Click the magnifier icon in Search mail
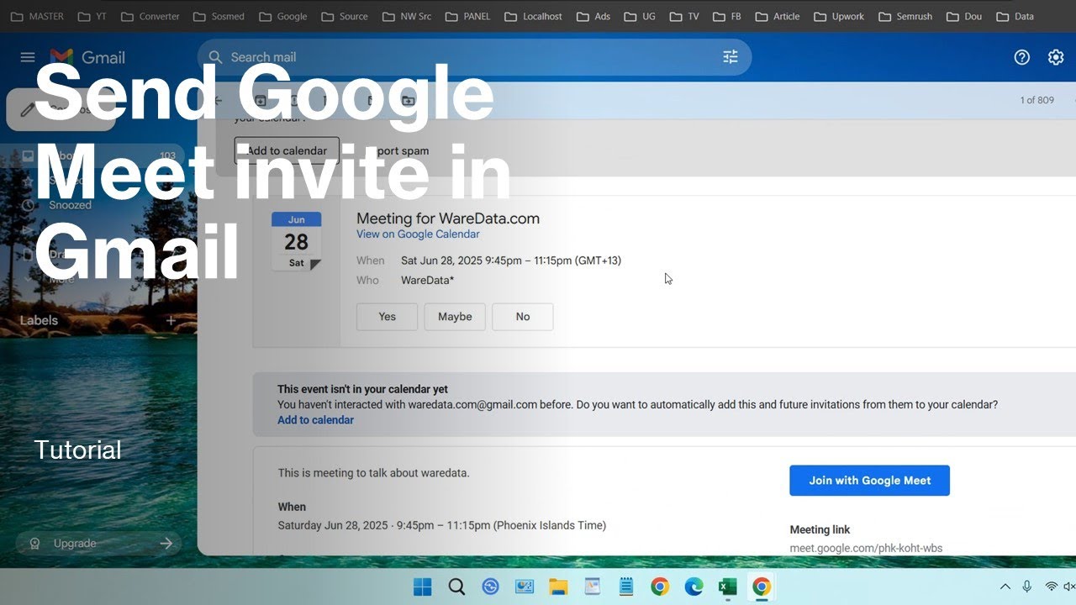This screenshot has width=1076, height=605. point(215,57)
